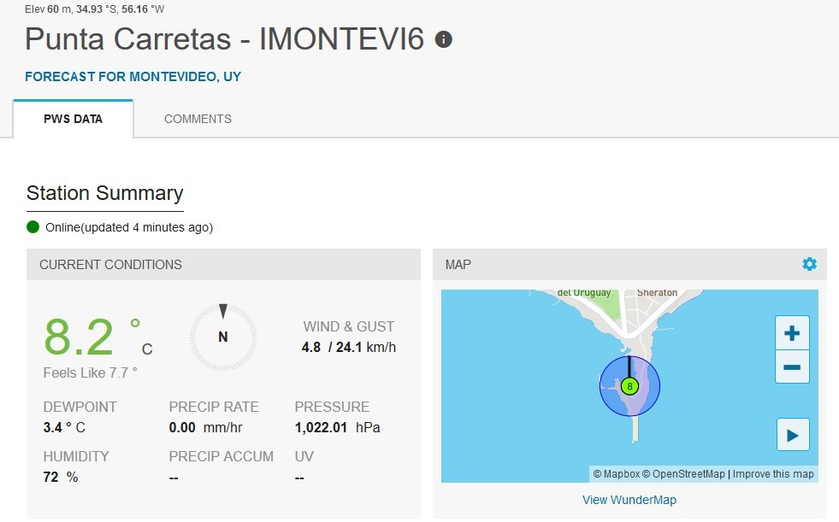
Task: Click the Station Summary heading
Action: point(105,193)
